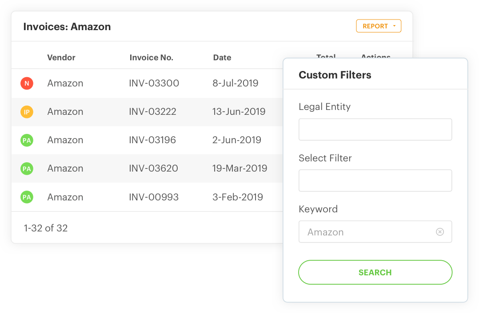The width and height of the screenshot is (479, 313).
Task: Click the orange "IP" status icon on INV-03222
Action: pyautogui.click(x=27, y=112)
